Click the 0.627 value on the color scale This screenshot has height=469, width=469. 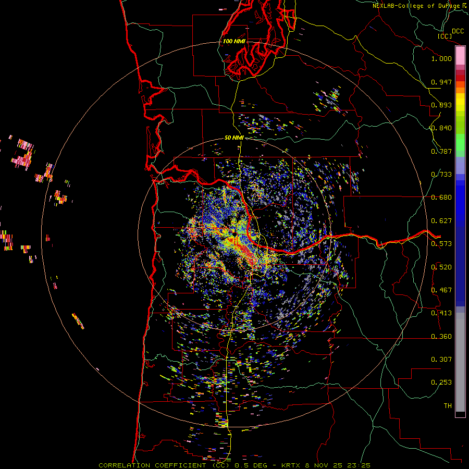tap(441, 221)
